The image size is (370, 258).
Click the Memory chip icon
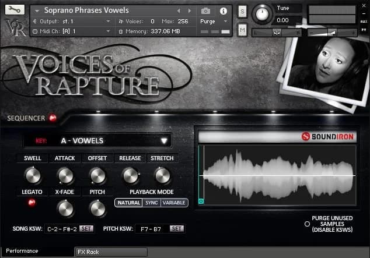pos(121,31)
